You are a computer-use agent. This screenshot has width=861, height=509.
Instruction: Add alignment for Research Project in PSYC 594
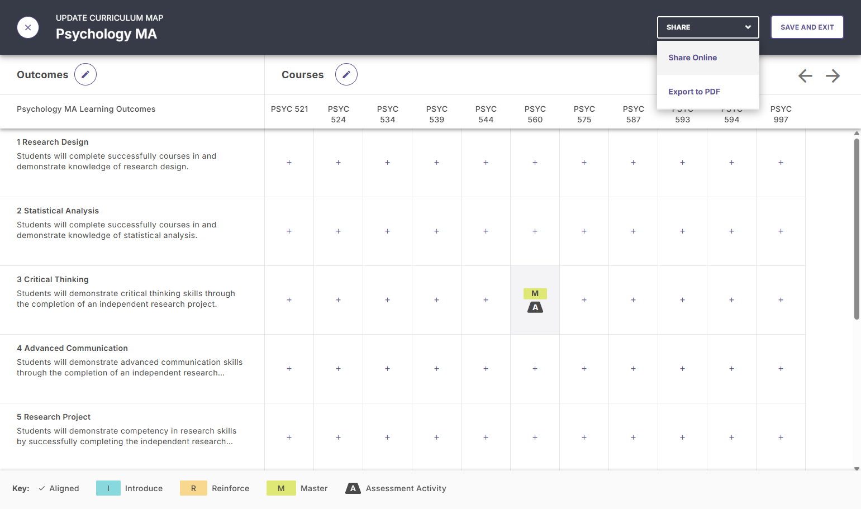tap(731, 437)
